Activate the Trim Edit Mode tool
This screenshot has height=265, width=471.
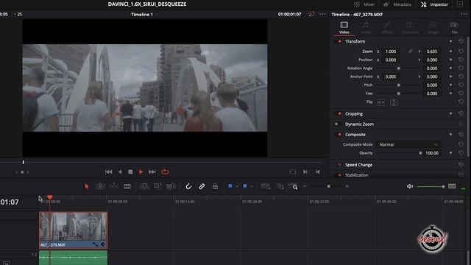[x=100, y=186]
